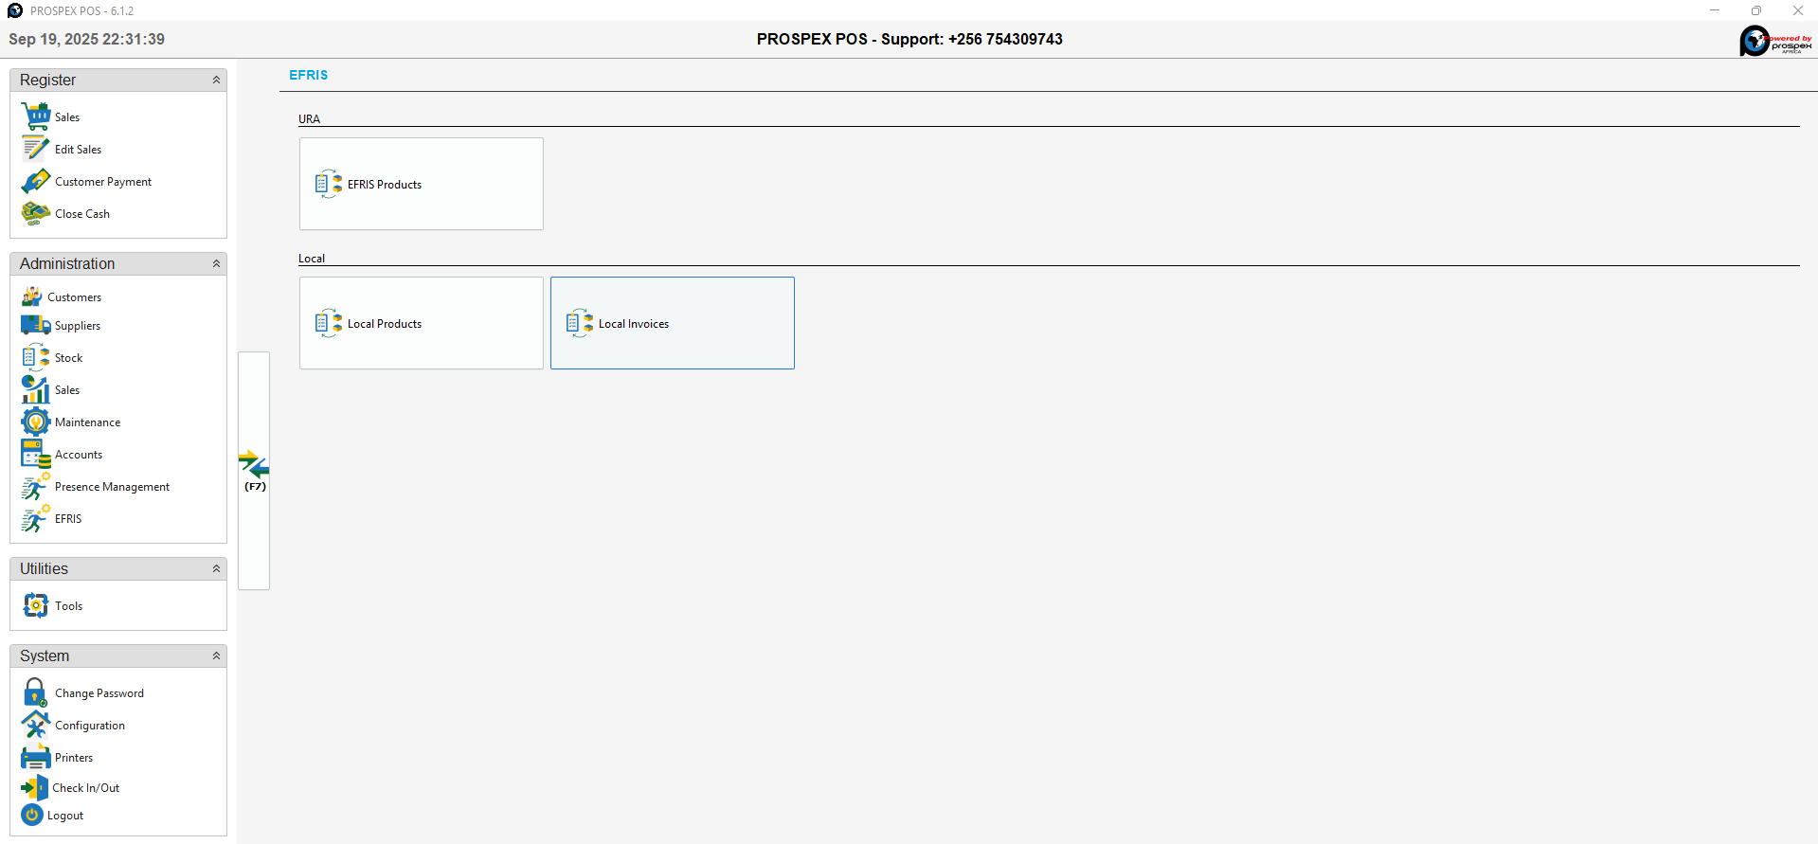1818x844 pixels.
Task: Collapse the Register panel
Action: (x=216, y=81)
